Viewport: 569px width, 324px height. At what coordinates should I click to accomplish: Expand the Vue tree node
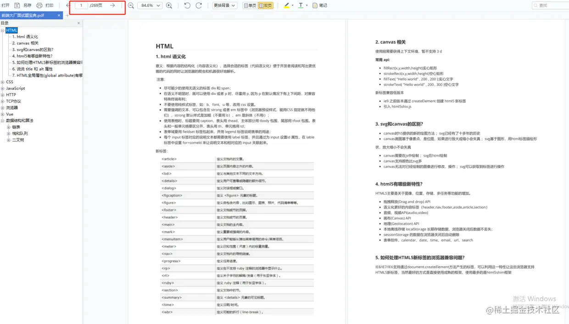tap(3, 114)
